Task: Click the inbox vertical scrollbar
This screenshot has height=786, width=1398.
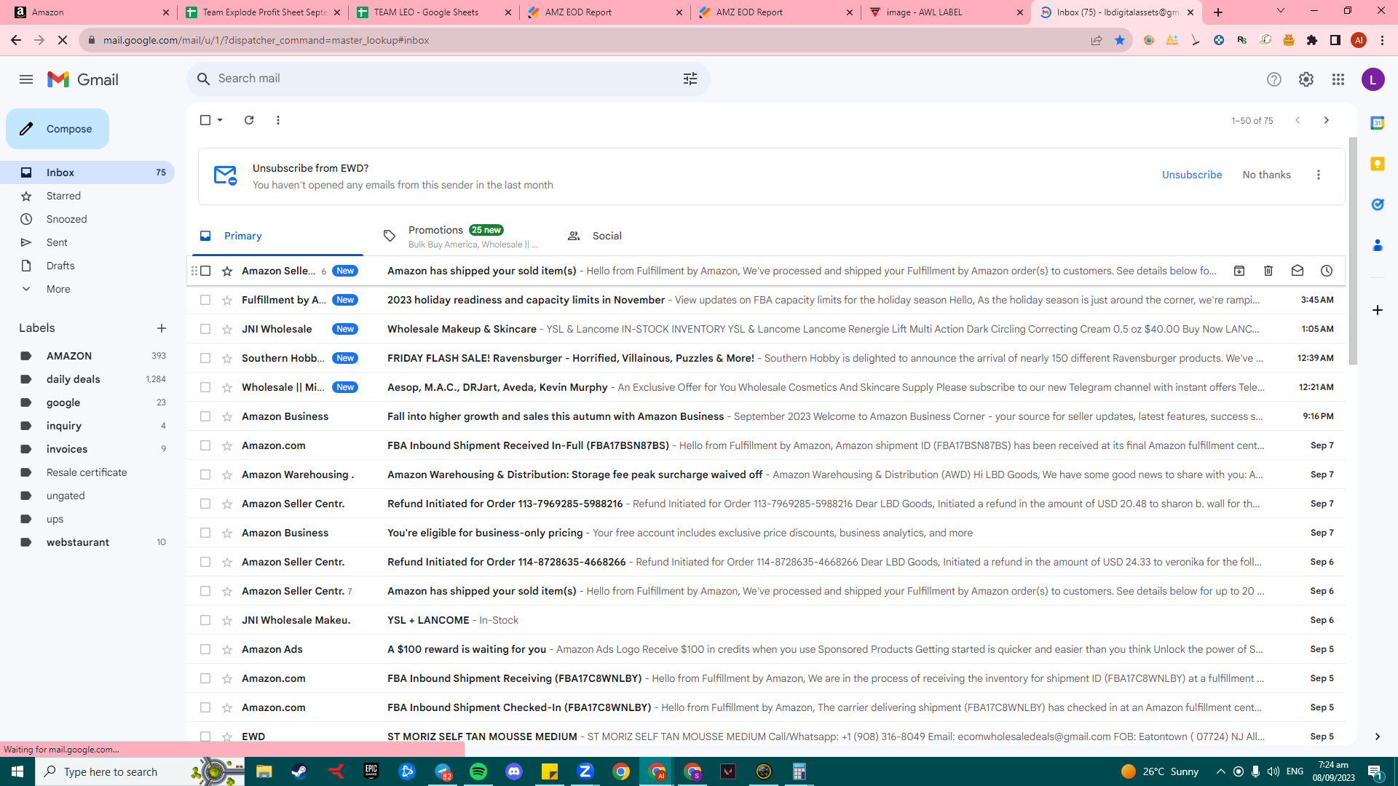Action: point(1353,251)
